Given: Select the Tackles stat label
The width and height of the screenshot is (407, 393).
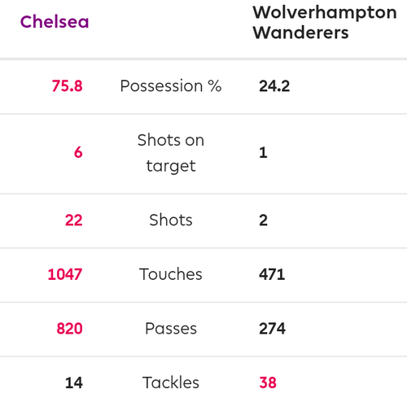Looking at the screenshot, I should click(171, 382).
